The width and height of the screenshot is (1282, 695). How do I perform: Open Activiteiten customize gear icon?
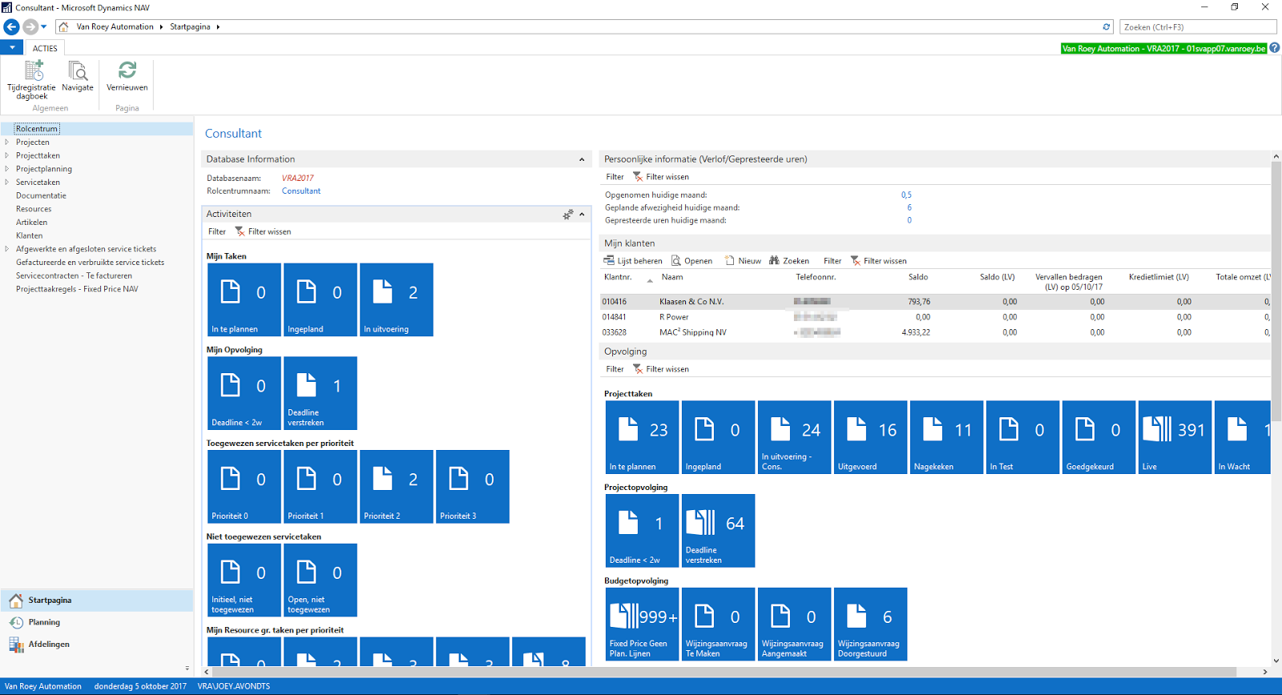pos(568,215)
